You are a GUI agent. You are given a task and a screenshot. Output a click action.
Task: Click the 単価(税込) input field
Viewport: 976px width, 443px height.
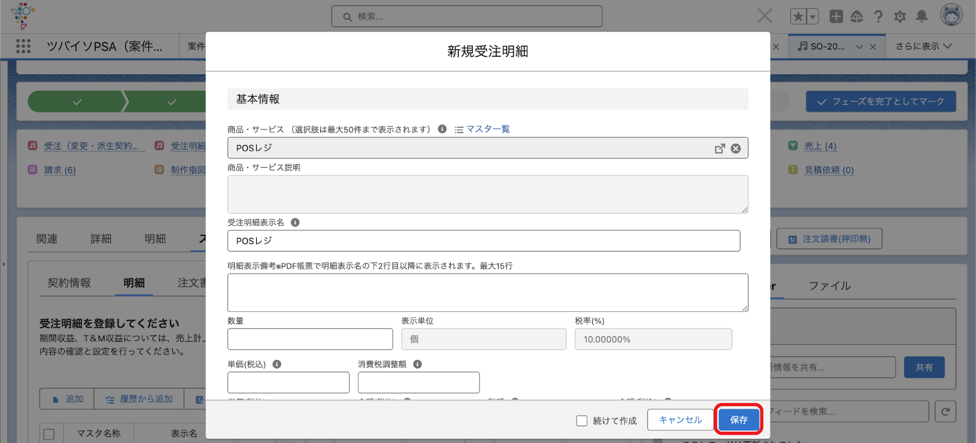click(289, 383)
